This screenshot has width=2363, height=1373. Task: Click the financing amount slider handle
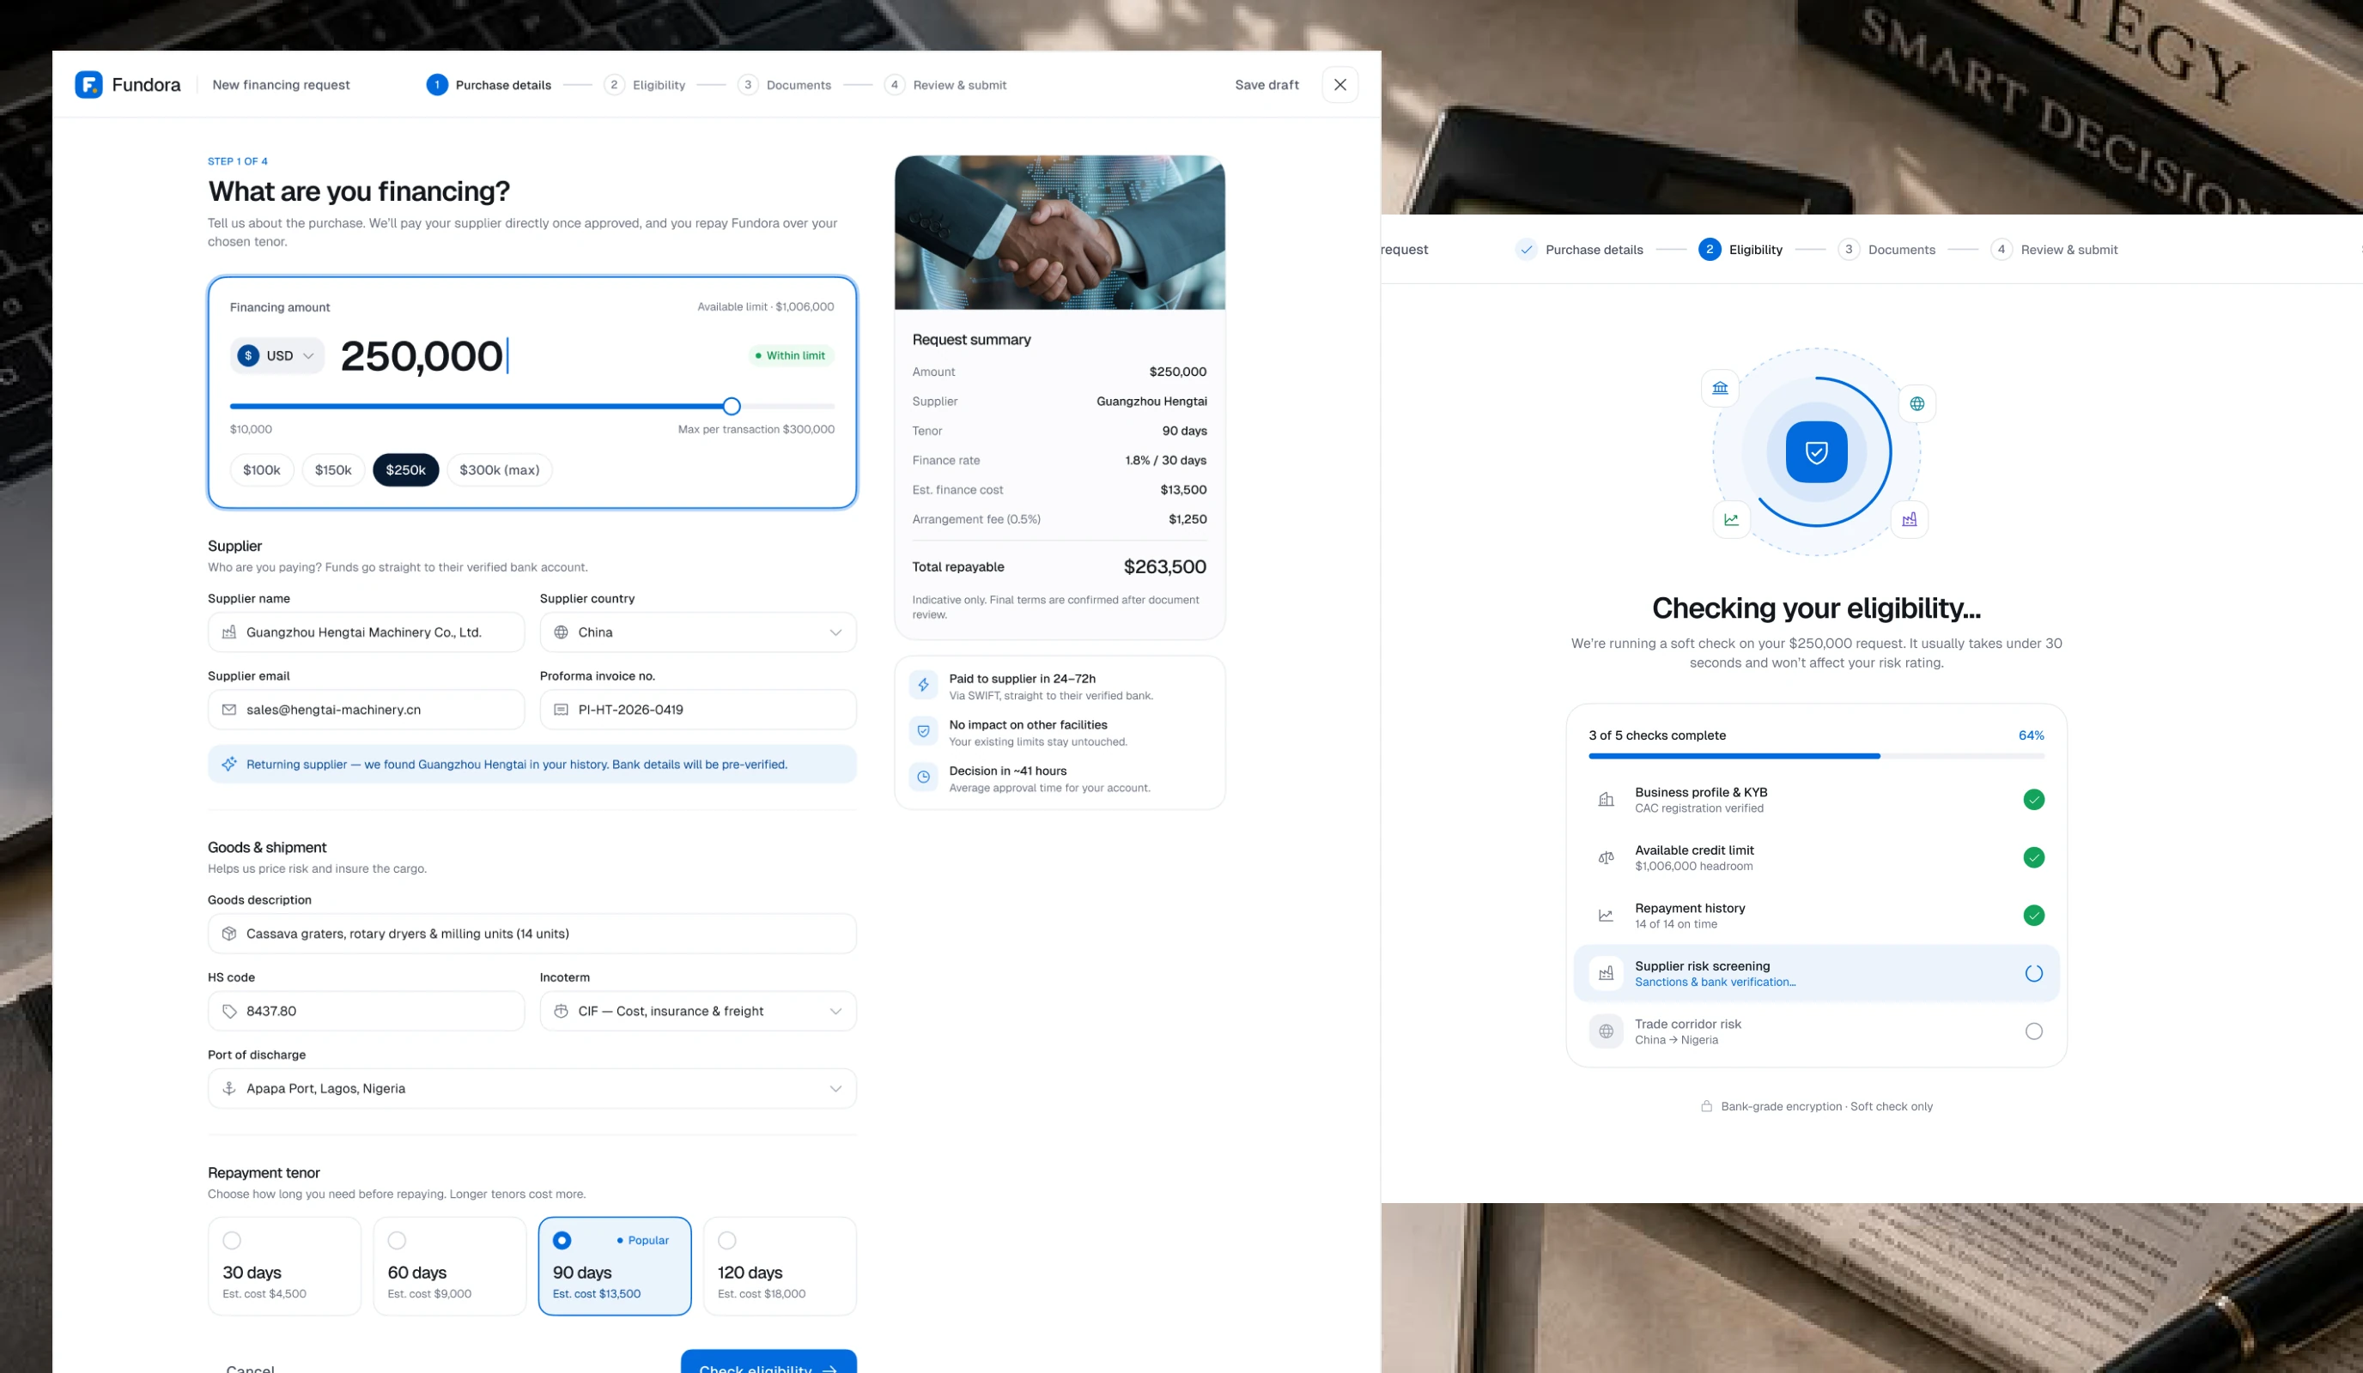732,406
